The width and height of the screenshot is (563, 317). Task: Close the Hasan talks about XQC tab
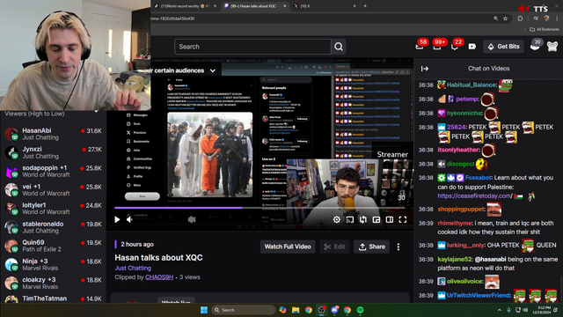pyautogui.click(x=285, y=6)
